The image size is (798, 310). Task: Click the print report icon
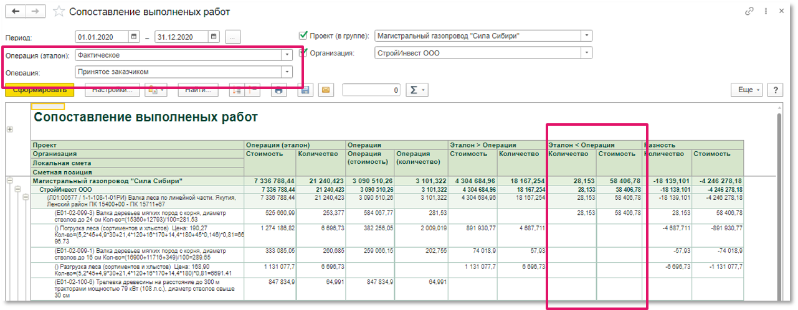pyautogui.click(x=279, y=90)
